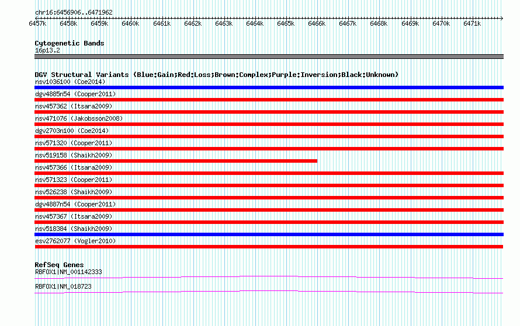Screen dimensions: 520x326
Task: Select the DGV Structural Variants track title
Action: pos(216,75)
